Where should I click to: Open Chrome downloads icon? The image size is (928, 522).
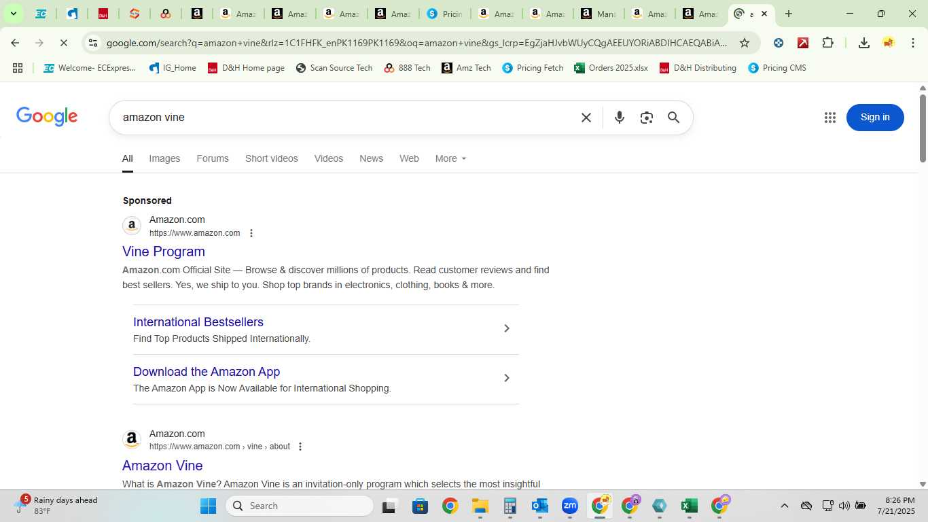(863, 43)
